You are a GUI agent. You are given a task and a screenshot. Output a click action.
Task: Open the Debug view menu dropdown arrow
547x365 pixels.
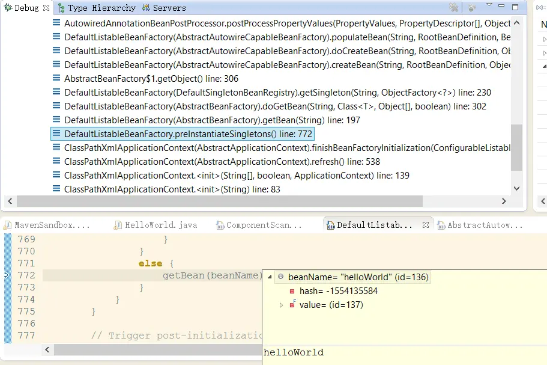coord(489,5)
